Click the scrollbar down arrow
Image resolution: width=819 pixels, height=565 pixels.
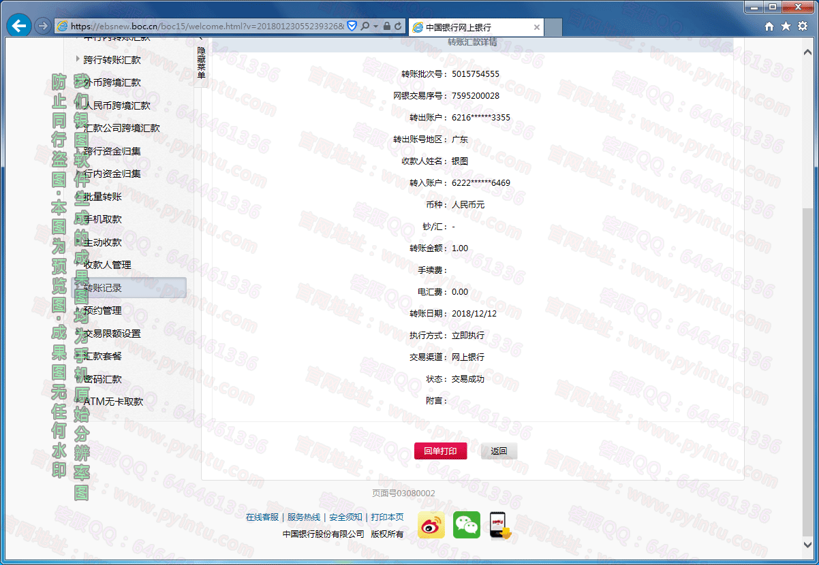tap(808, 545)
